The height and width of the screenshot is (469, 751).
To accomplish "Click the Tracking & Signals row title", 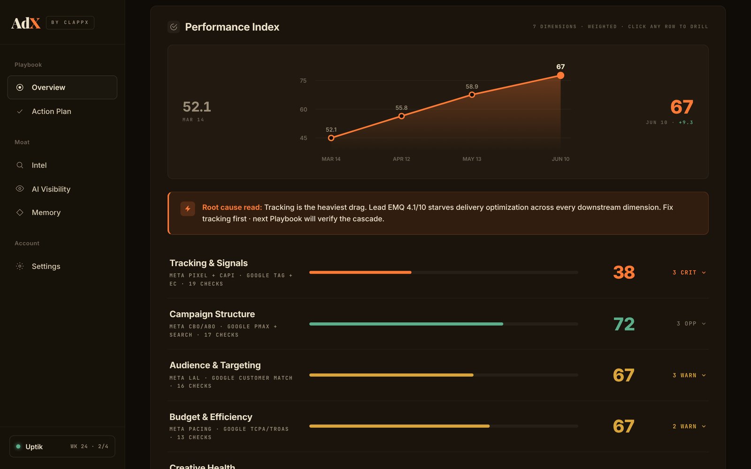I will [208, 263].
